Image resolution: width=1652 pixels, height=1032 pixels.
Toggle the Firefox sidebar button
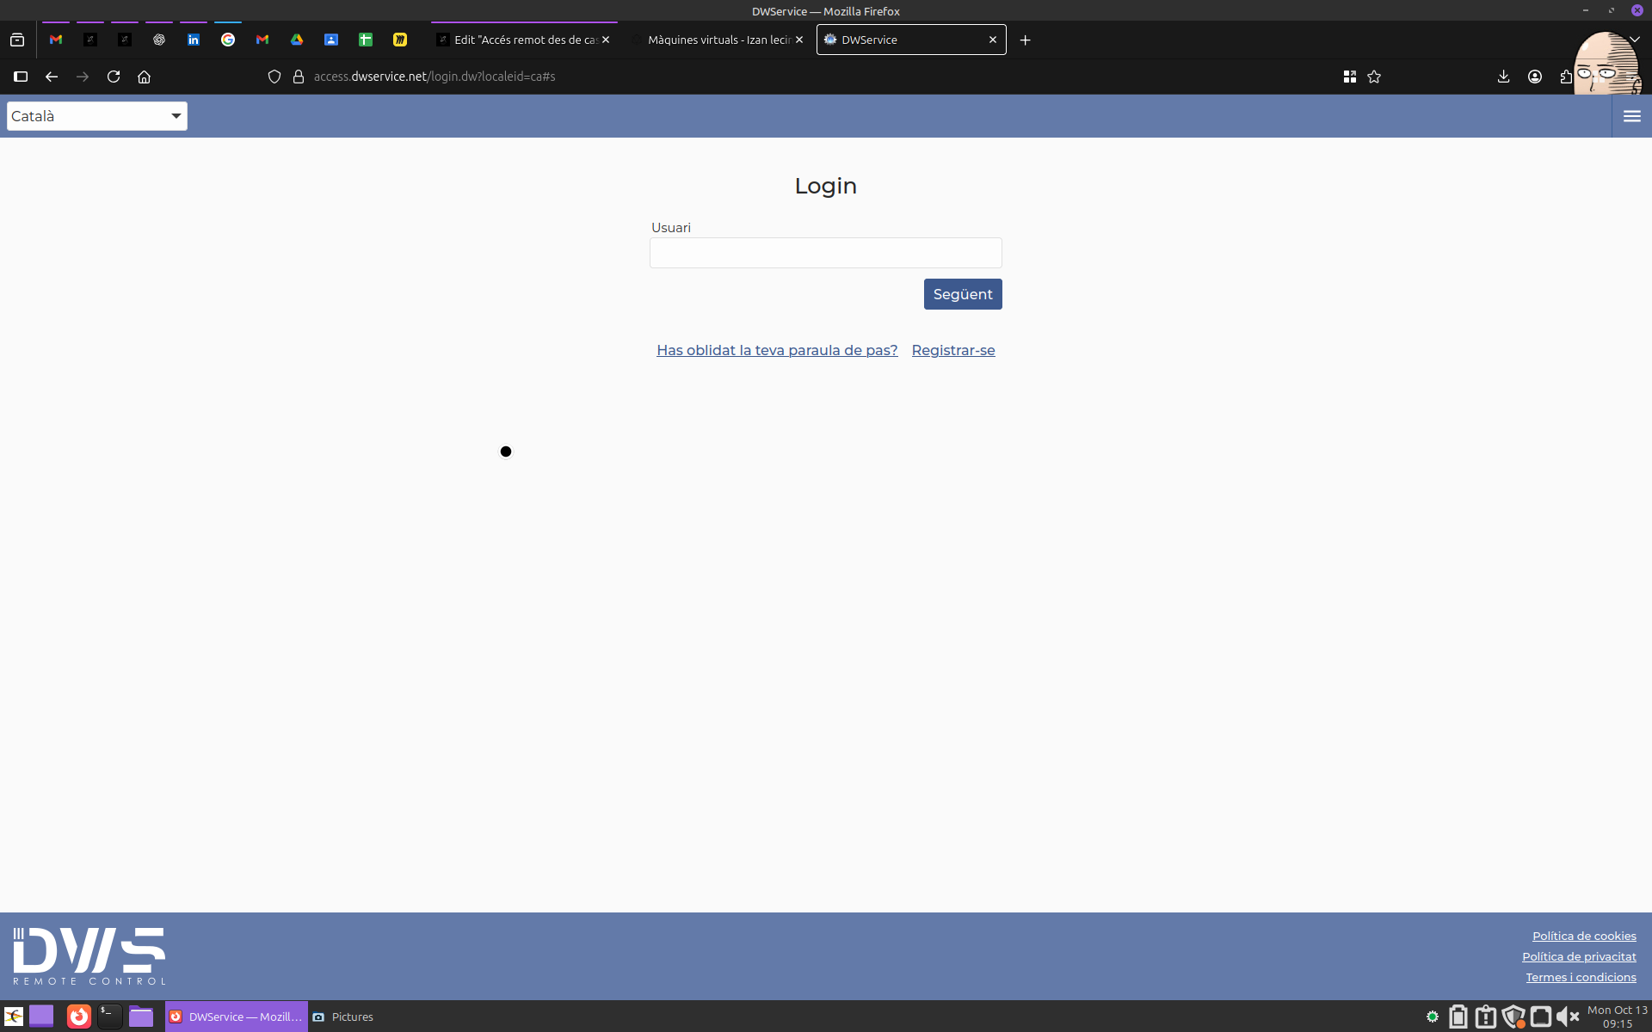click(21, 77)
